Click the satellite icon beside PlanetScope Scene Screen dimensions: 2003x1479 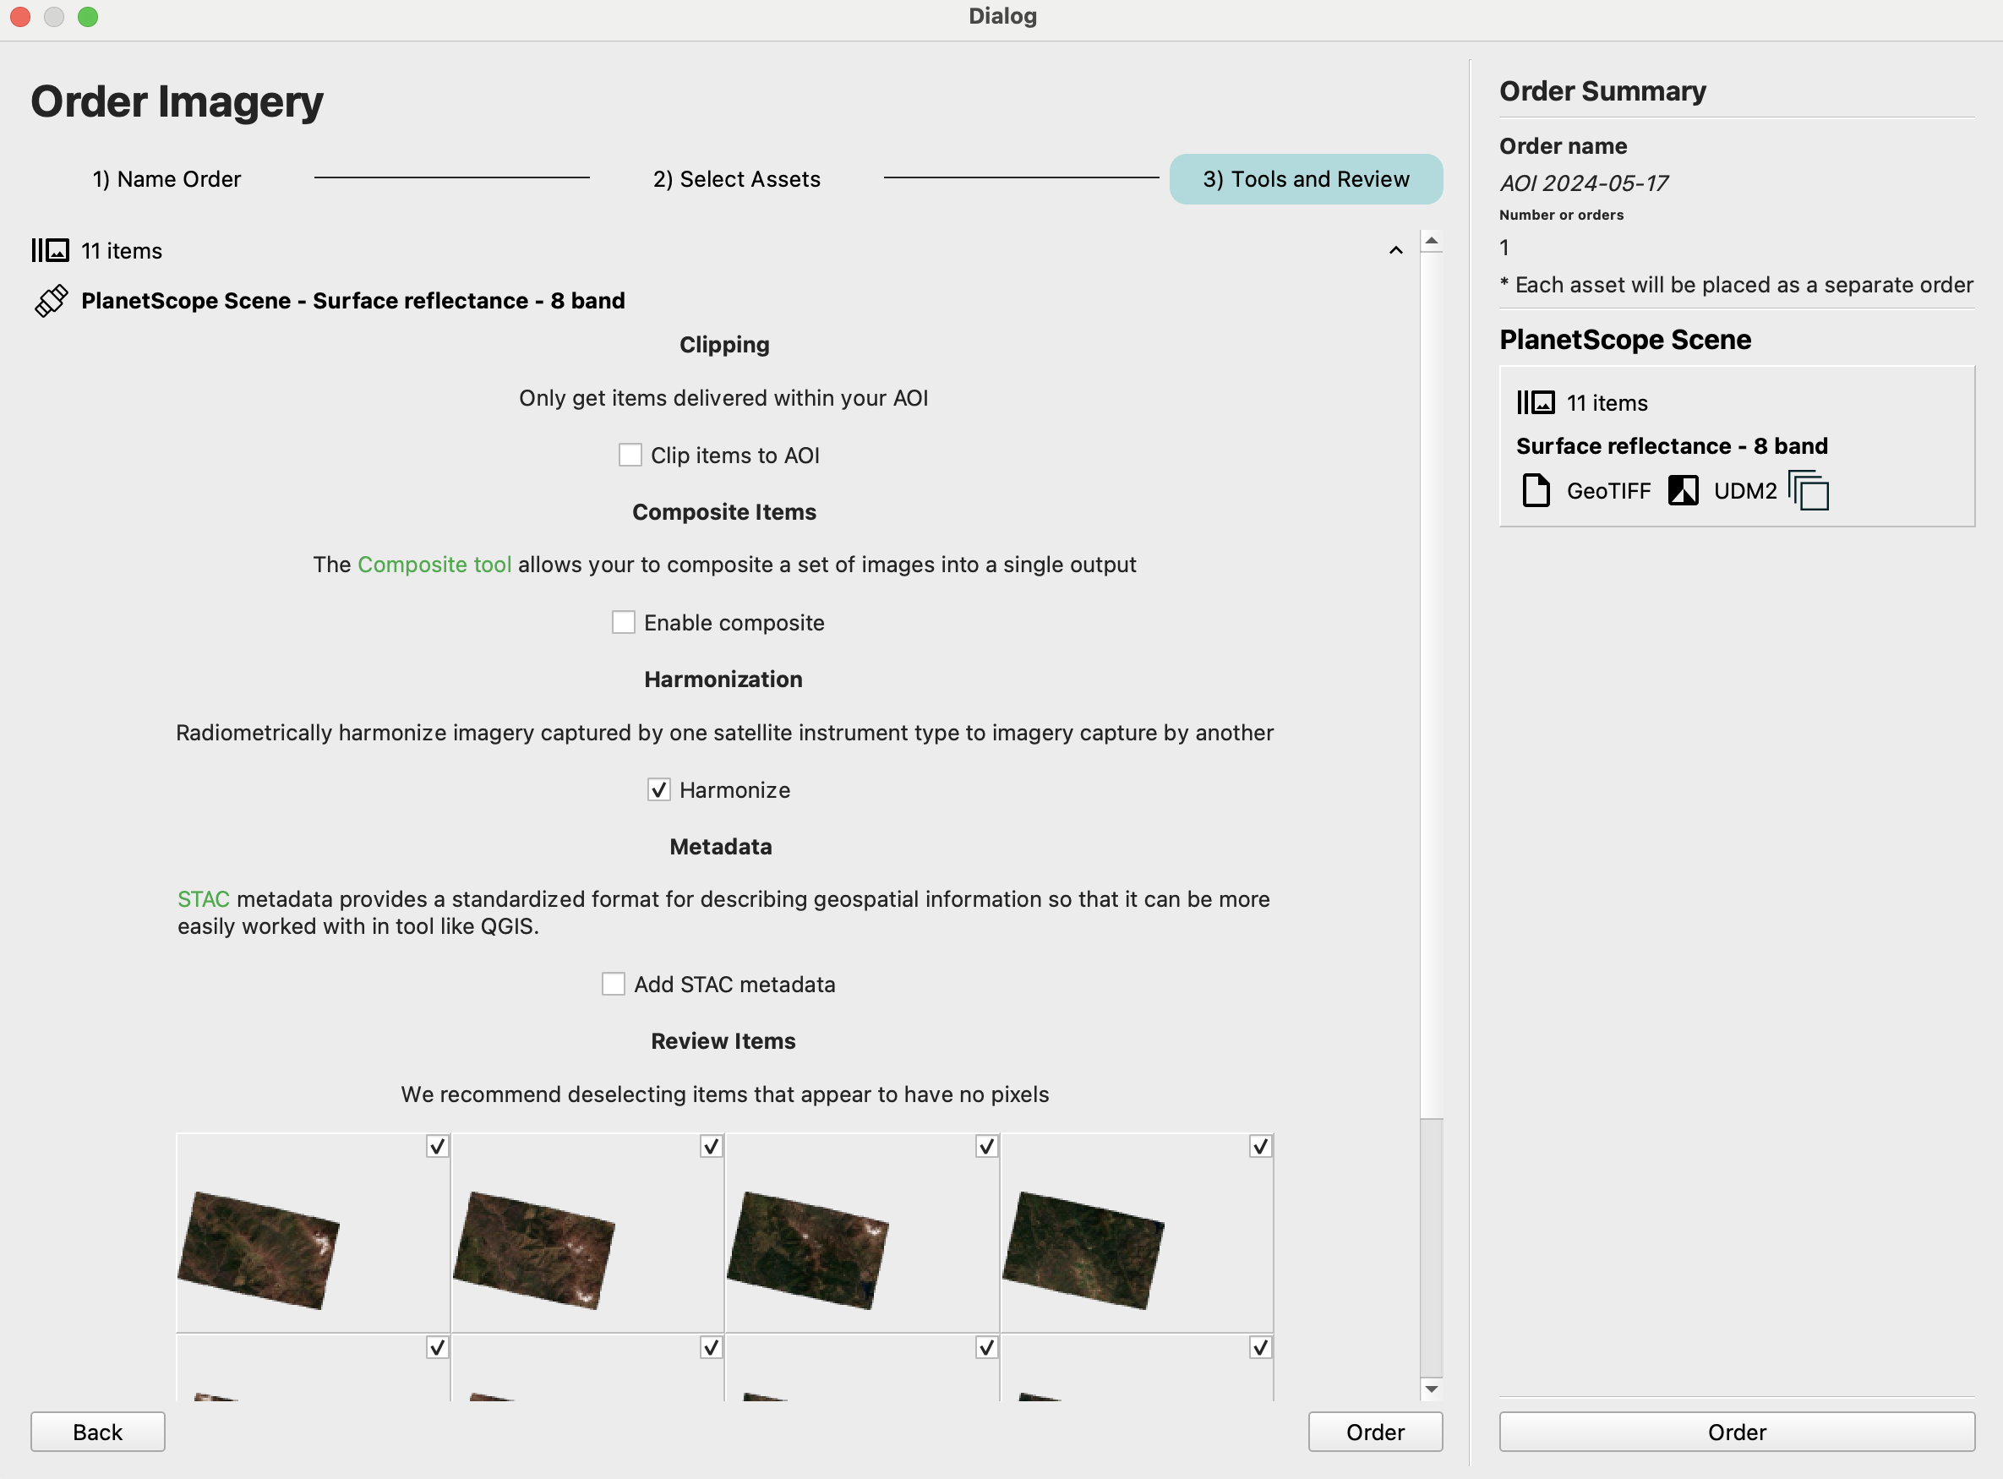tap(51, 301)
